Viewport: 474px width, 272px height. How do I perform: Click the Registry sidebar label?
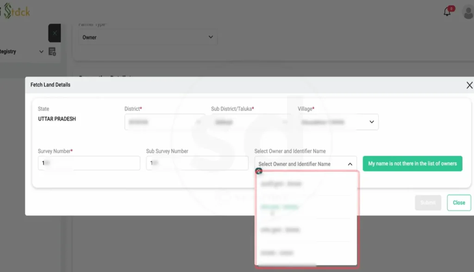(8, 52)
